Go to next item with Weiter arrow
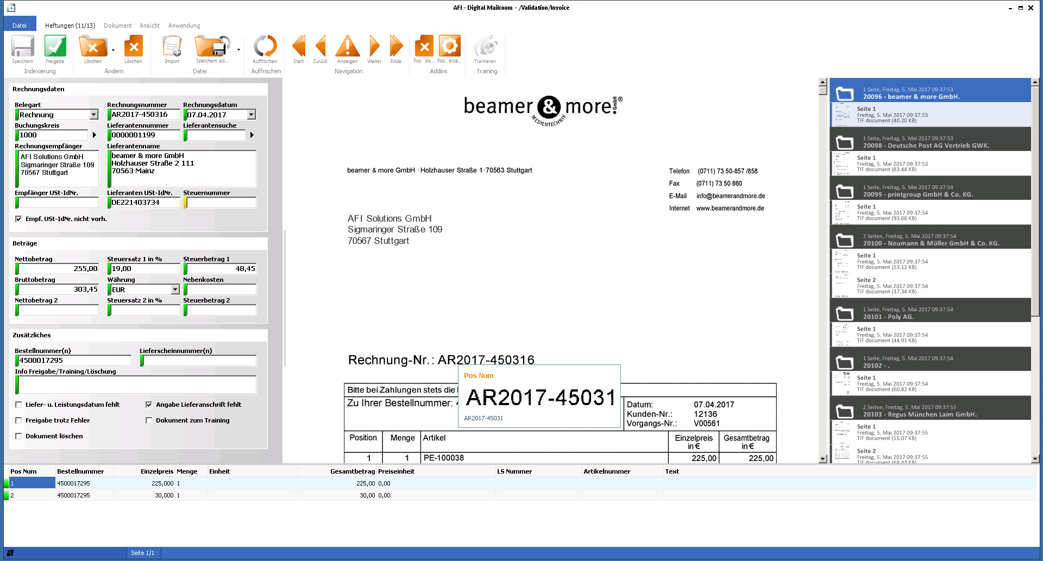 374,47
